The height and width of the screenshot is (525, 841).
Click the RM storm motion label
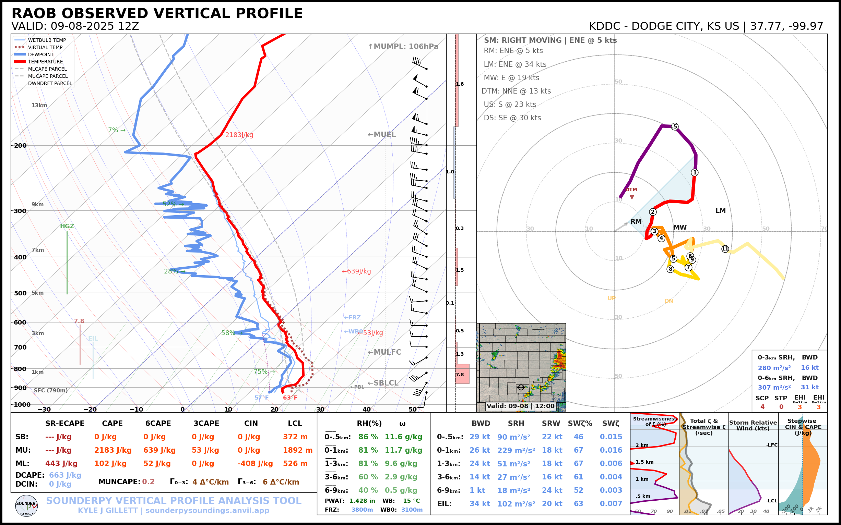click(636, 221)
